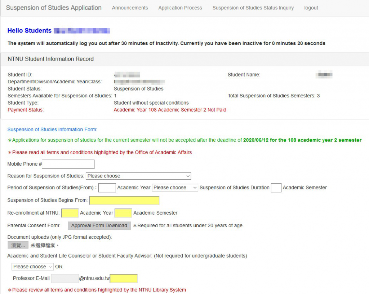Click the Student ID label
Viewport: 369px width, 294px height.
(20, 75)
